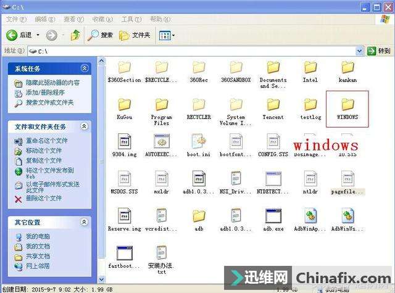
Task: Click 重命名这个文件 link
Action: point(47,141)
